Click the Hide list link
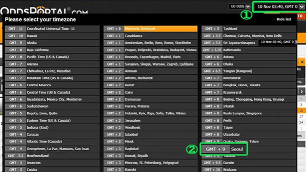 click(284, 19)
